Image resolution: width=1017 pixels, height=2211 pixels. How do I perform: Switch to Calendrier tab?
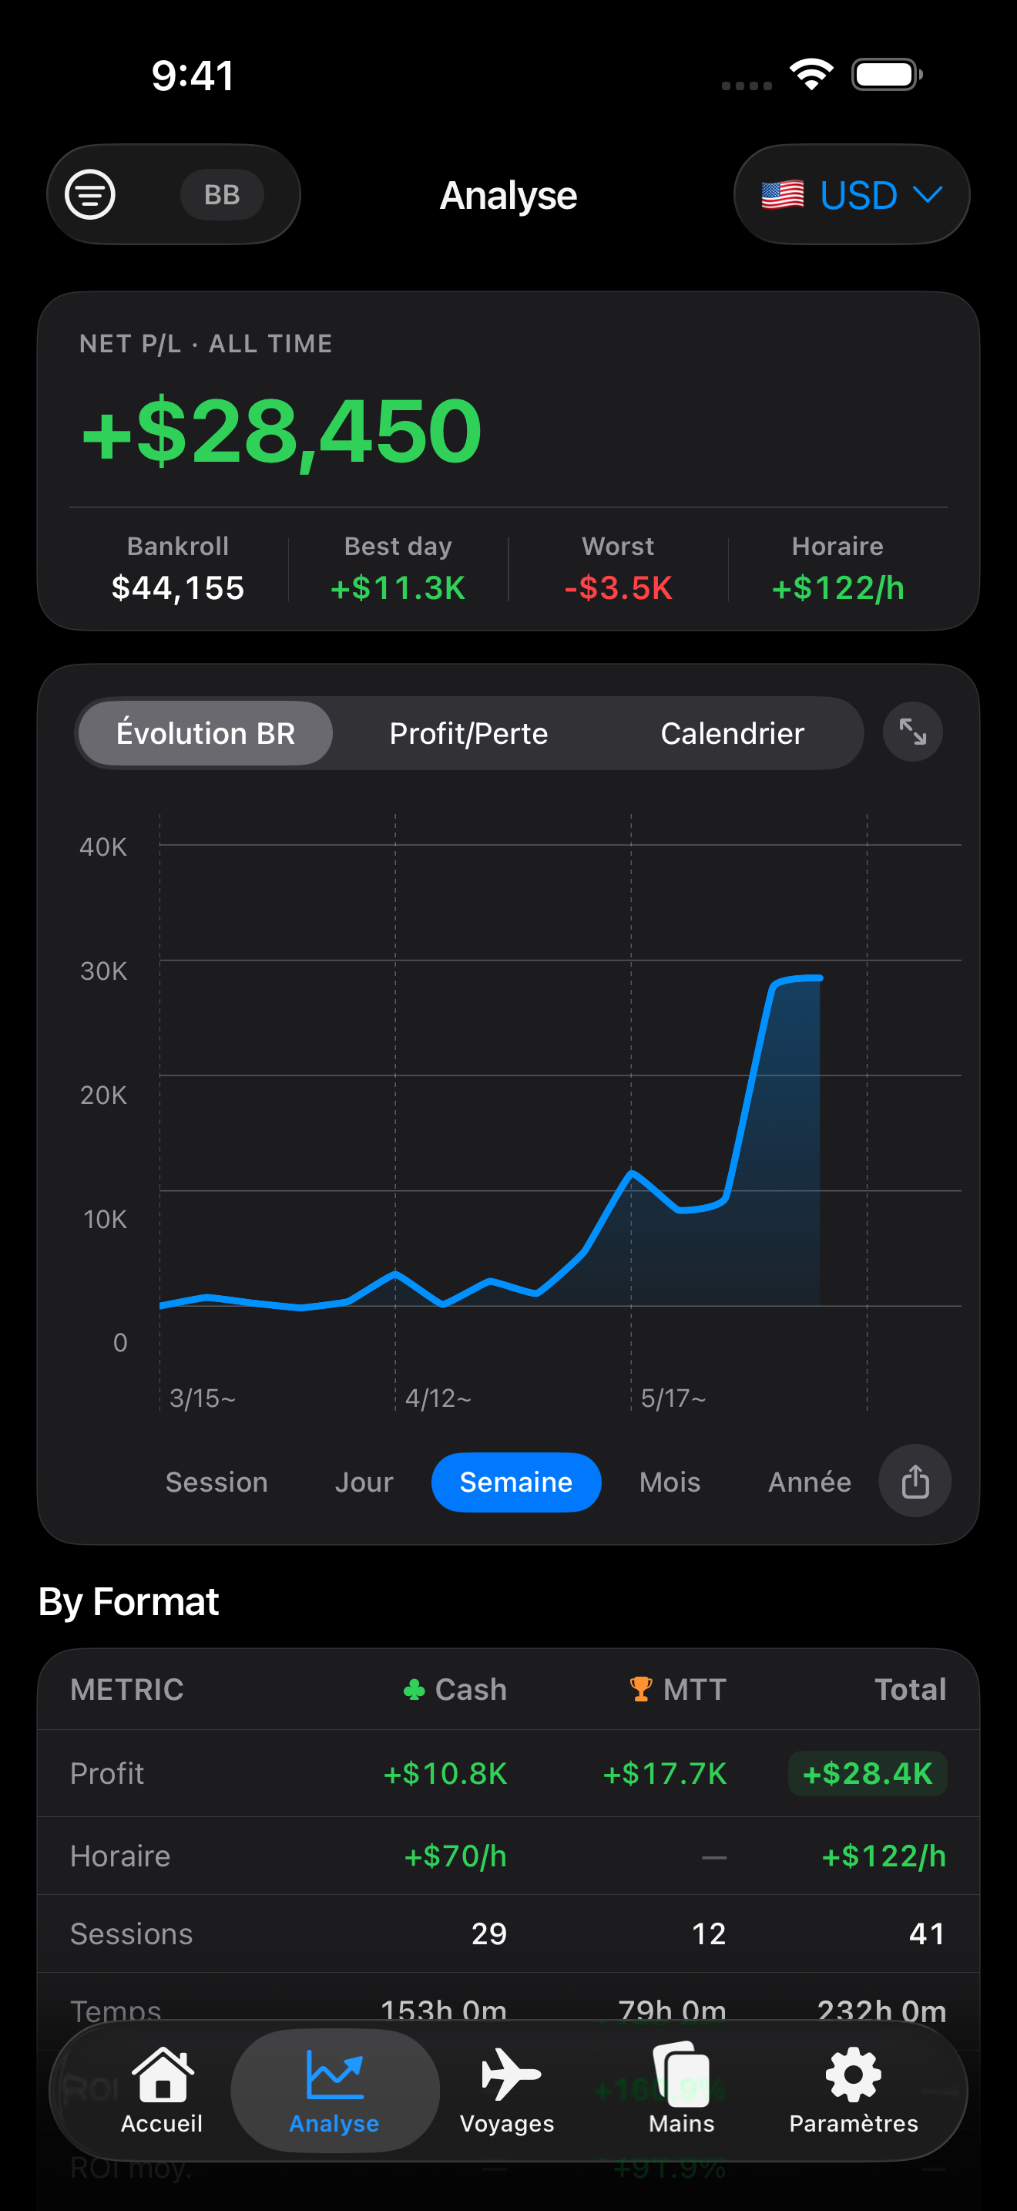[732, 734]
